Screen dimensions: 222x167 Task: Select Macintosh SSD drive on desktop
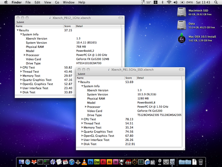click(182, 12)
